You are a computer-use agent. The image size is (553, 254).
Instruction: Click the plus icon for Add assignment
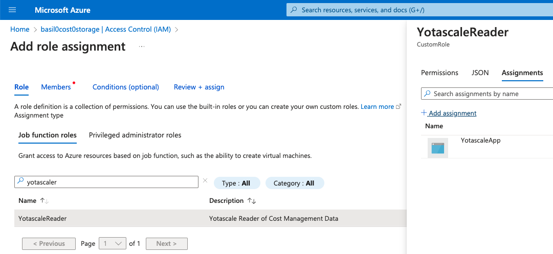(424, 113)
